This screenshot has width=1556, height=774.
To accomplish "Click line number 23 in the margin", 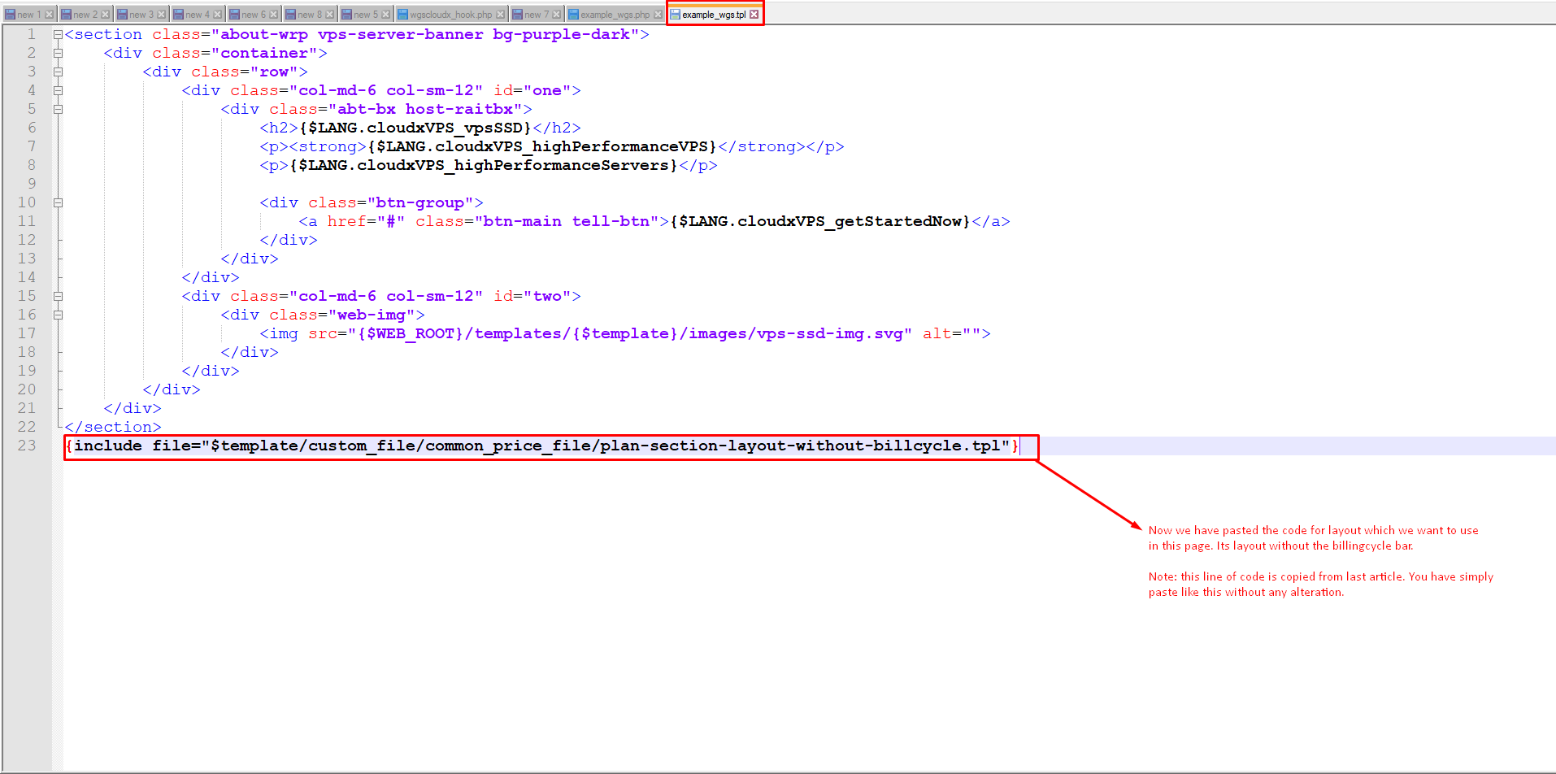I will pyautogui.click(x=27, y=446).
